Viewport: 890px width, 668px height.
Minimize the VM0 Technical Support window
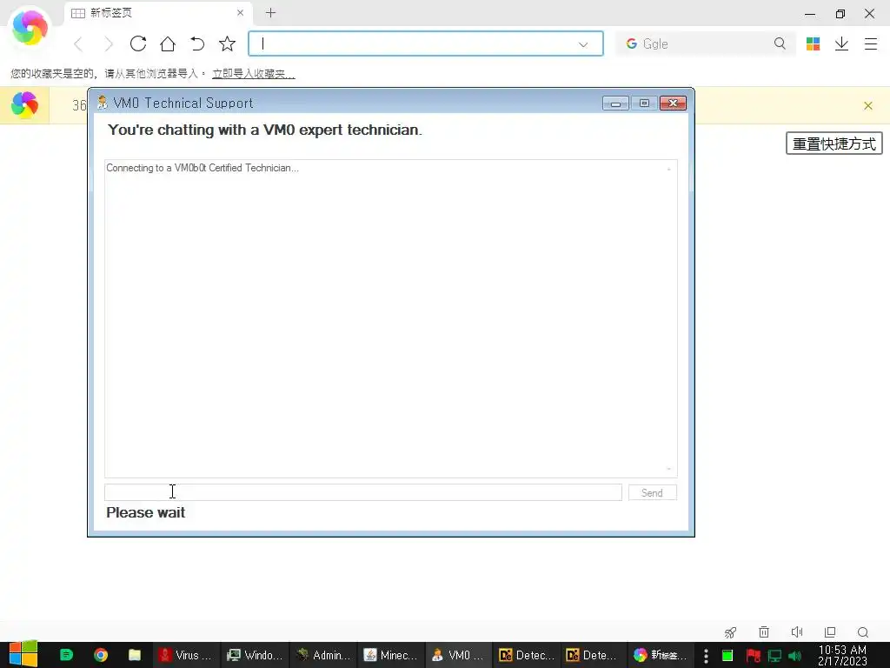click(x=615, y=103)
